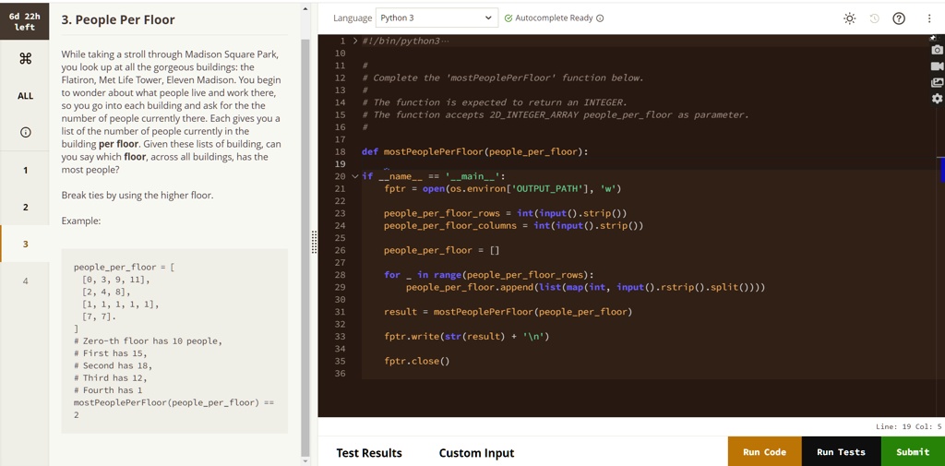Open the info circle in sidebar

(x=25, y=133)
